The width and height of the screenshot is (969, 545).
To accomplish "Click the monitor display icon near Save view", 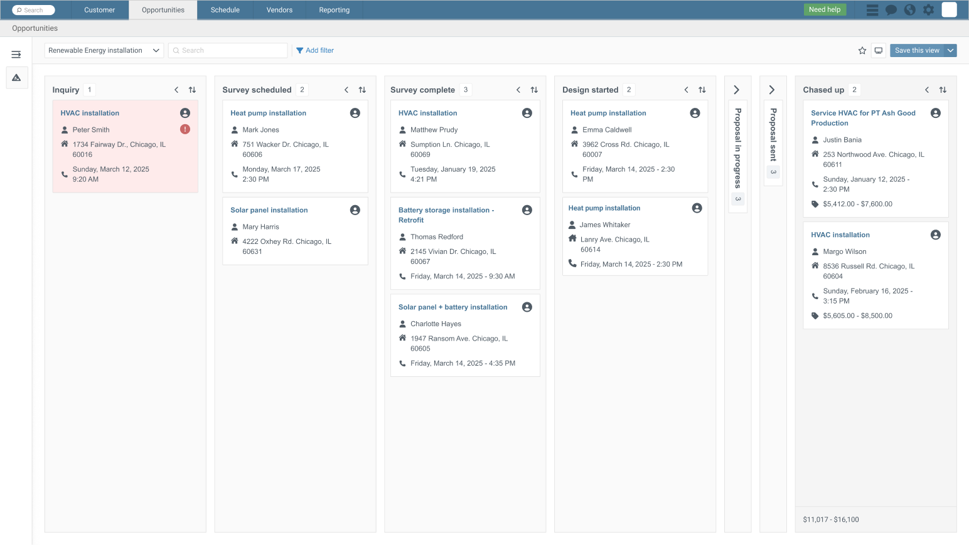I will 879,51.
